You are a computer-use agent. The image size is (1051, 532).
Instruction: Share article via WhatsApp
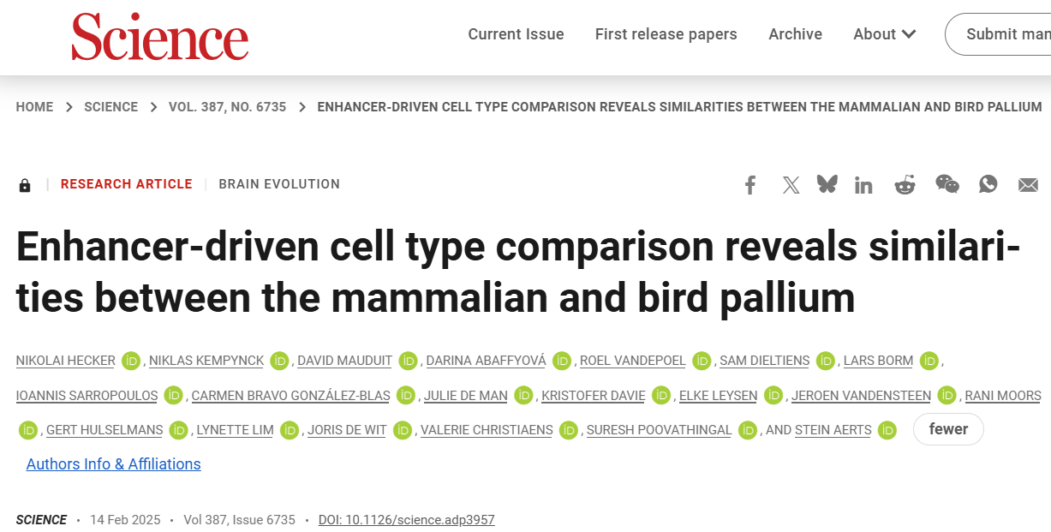pyautogui.click(x=988, y=184)
